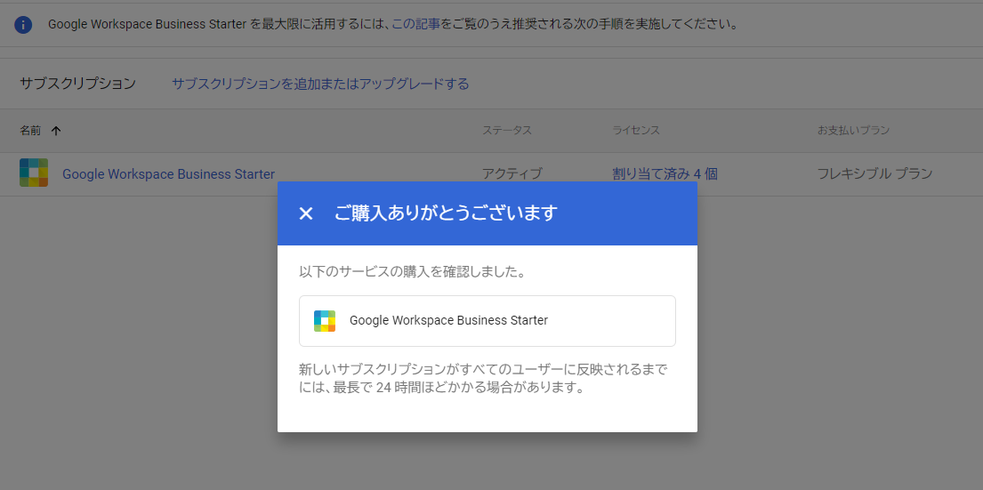Close the purchase thank-you dialog
The height and width of the screenshot is (490, 983).
[x=306, y=213]
